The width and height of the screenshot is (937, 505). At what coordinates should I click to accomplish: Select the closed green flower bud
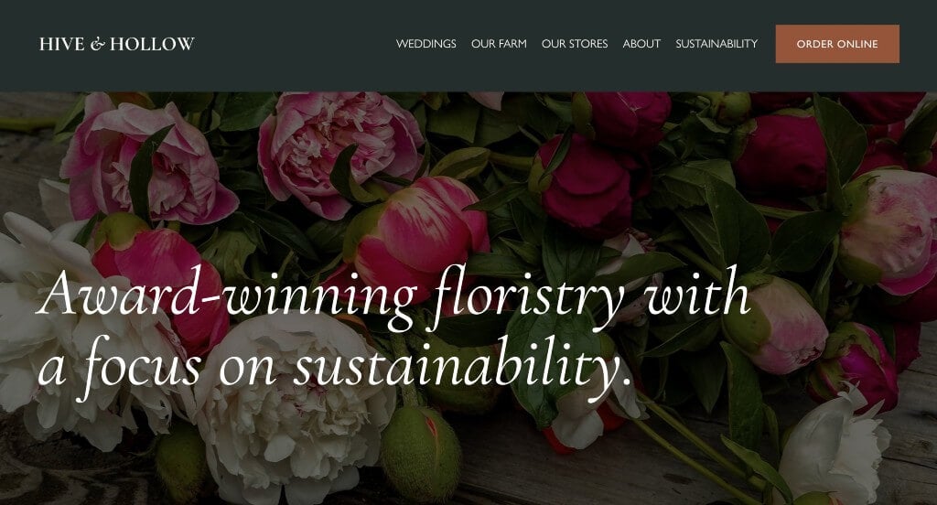421,453
